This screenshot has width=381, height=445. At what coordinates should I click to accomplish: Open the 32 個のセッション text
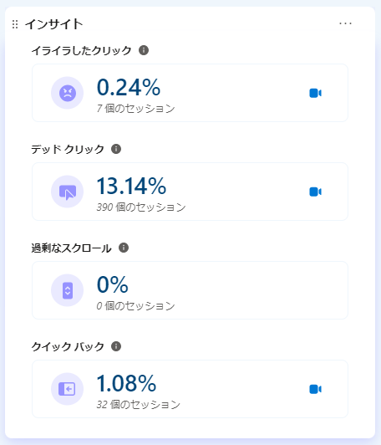pyautogui.click(x=139, y=404)
